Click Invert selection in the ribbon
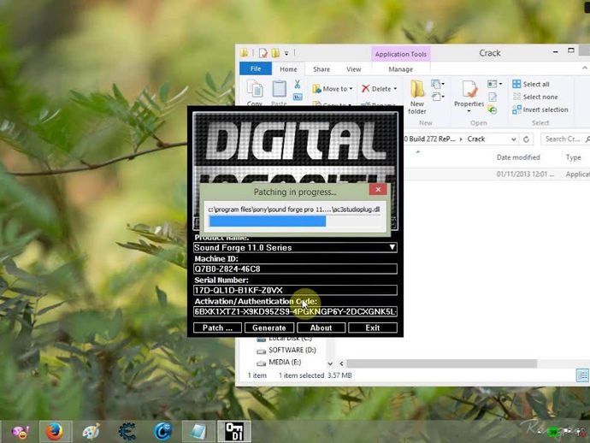This screenshot has width=590, height=443. click(544, 109)
